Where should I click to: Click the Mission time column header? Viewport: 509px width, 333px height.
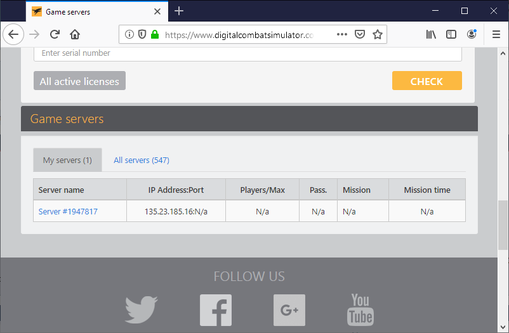(x=427, y=190)
